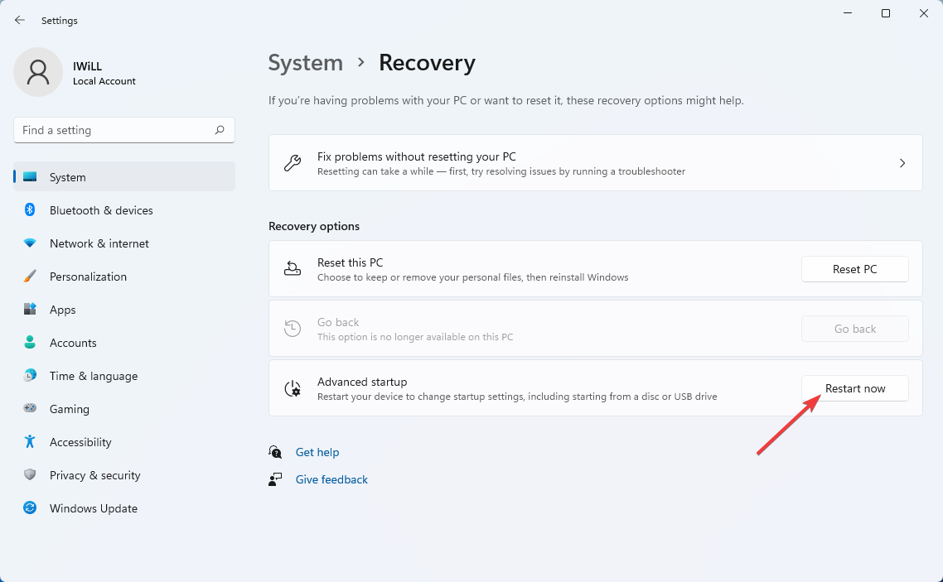
Task: Click the Bluetooth icon in sidebar
Action: pos(30,210)
